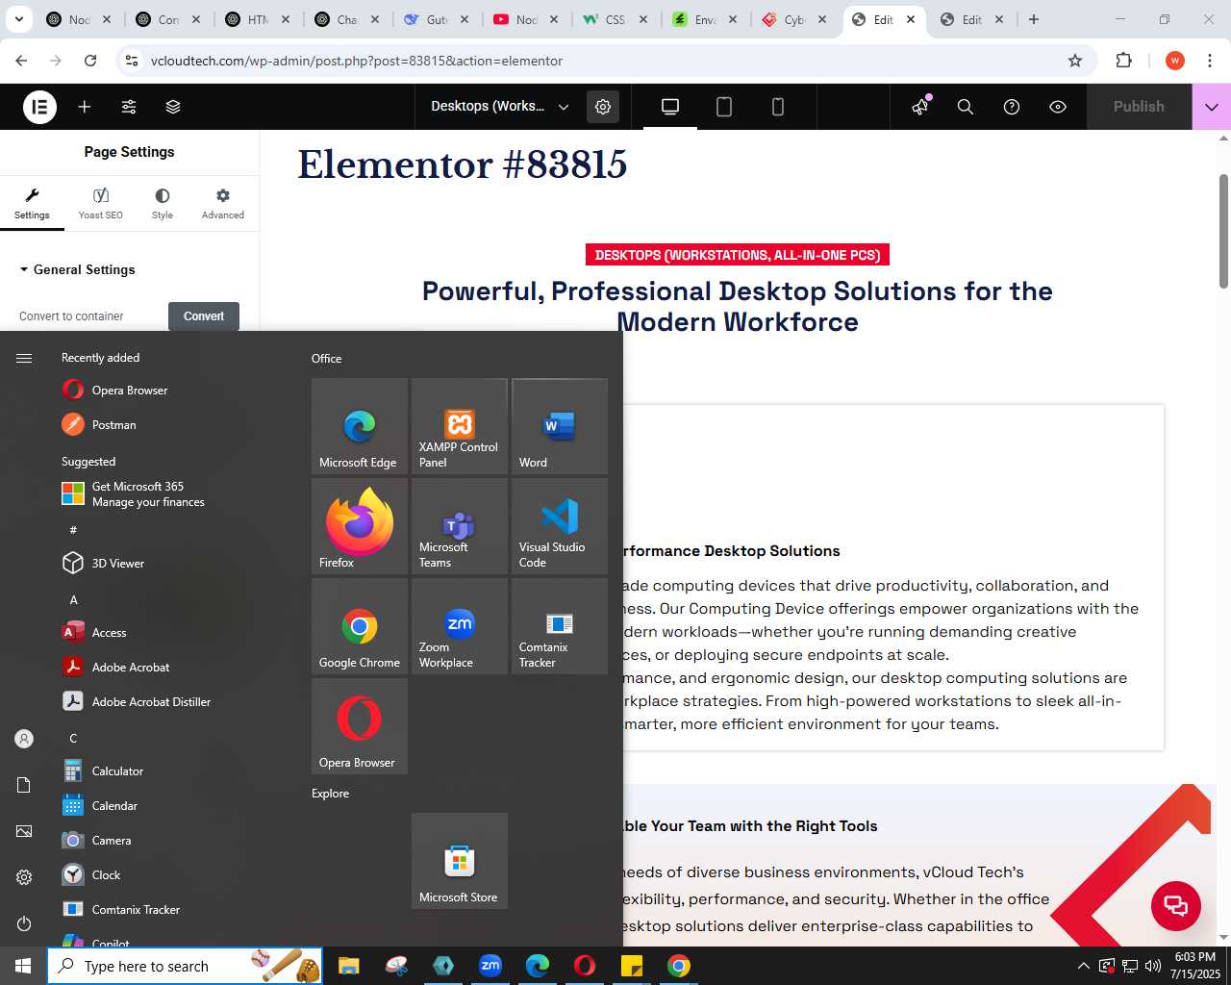Switch to desktop preview mode

point(670,107)
